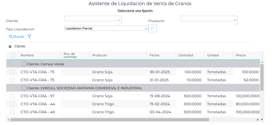Click the refresh icon beside Tipo Liquidacion
This screenshot has width=273, height=125.
pyautogui.click(x=152, y=28)
